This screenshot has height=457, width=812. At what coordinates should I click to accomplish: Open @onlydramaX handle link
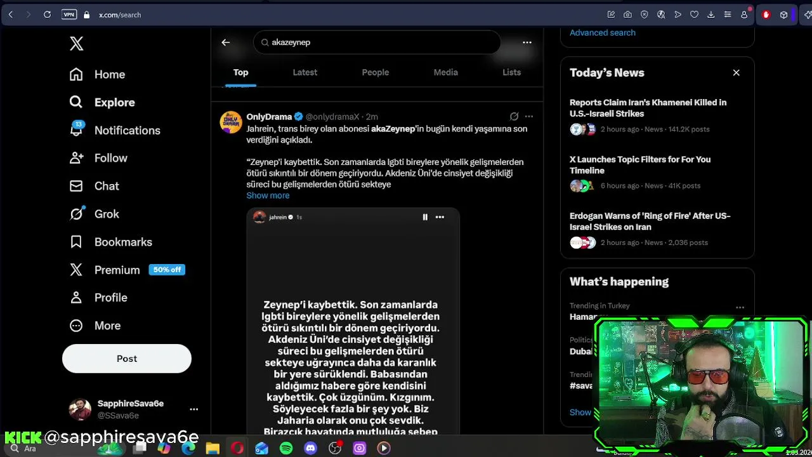(332, 117)
